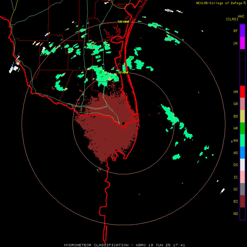
Task: Click the magenta UK legend color swatch
Action: pos(242,43)
